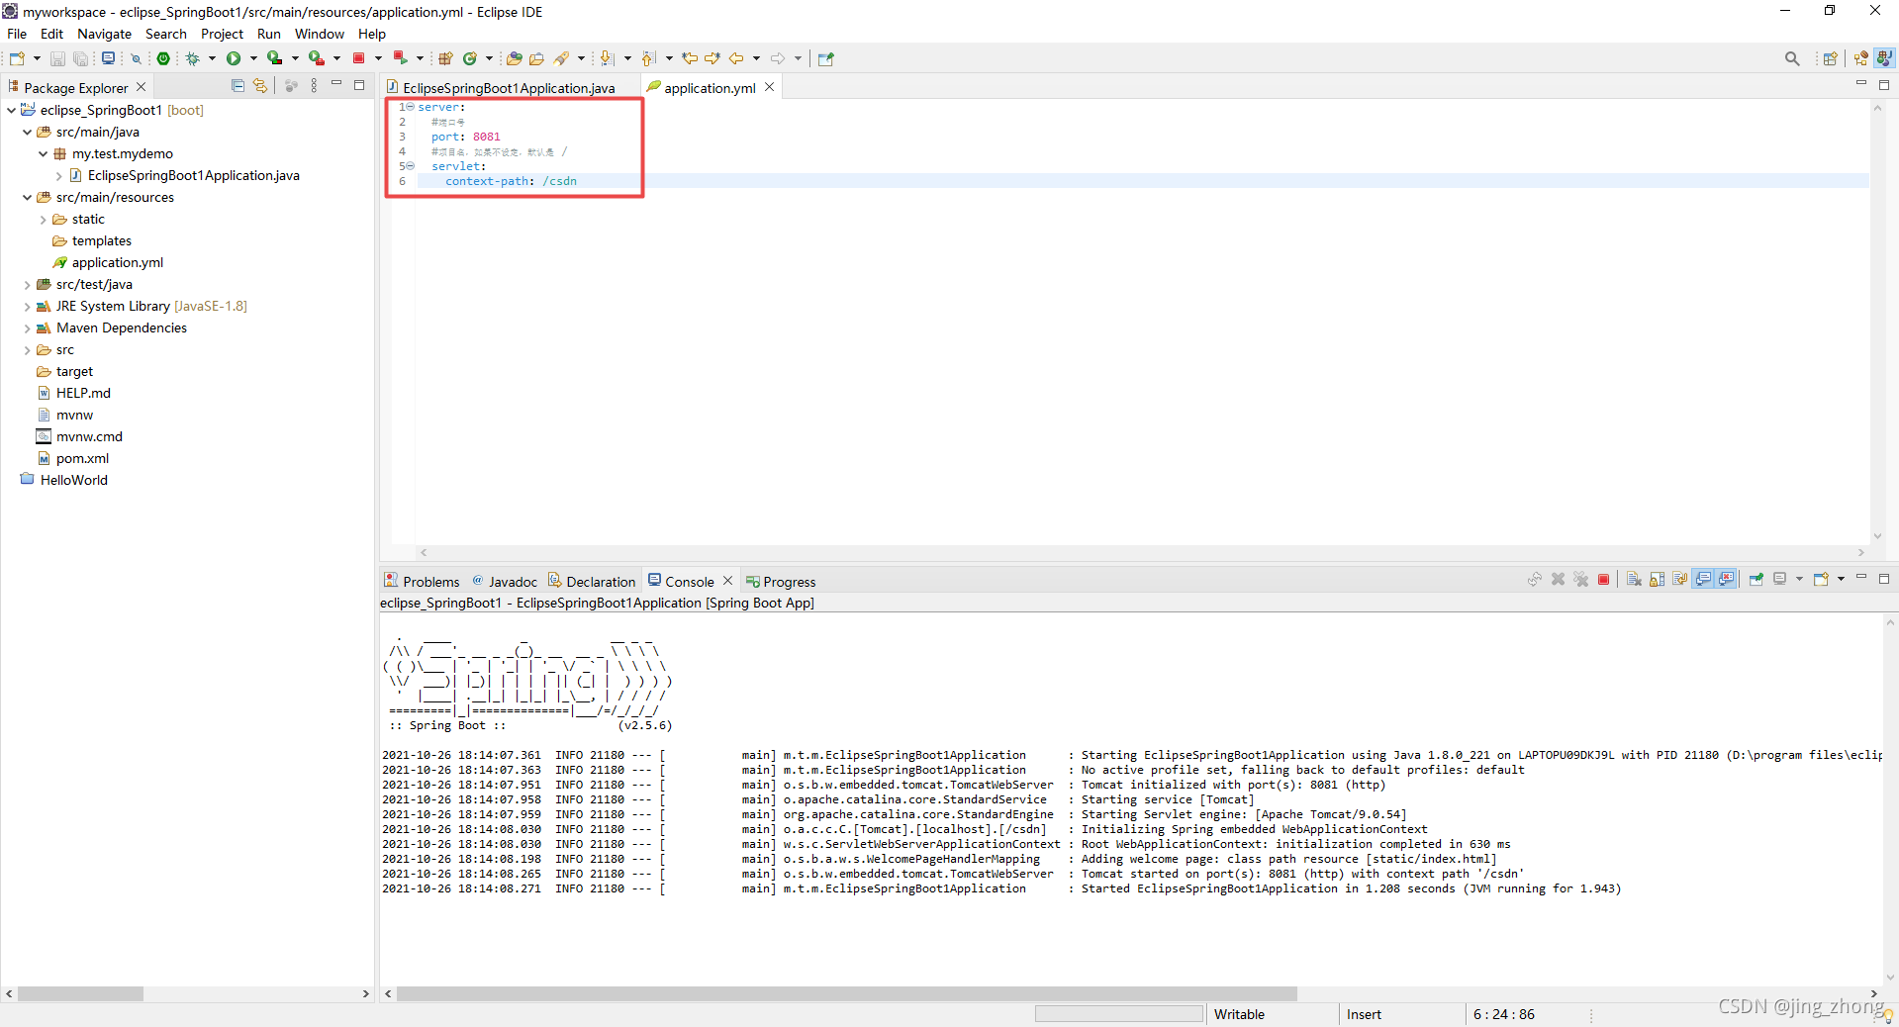The width and height of the screenshot is (1899, 1027).
Task: Expand the static folder
Action: pyautogui.click(x=43, y=220)
